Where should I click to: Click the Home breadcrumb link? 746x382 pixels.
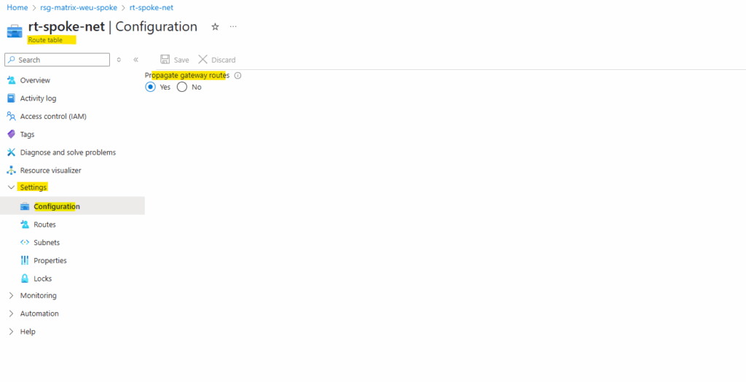[17, 7]
